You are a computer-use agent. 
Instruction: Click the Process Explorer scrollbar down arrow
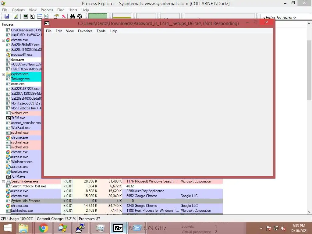309,212
